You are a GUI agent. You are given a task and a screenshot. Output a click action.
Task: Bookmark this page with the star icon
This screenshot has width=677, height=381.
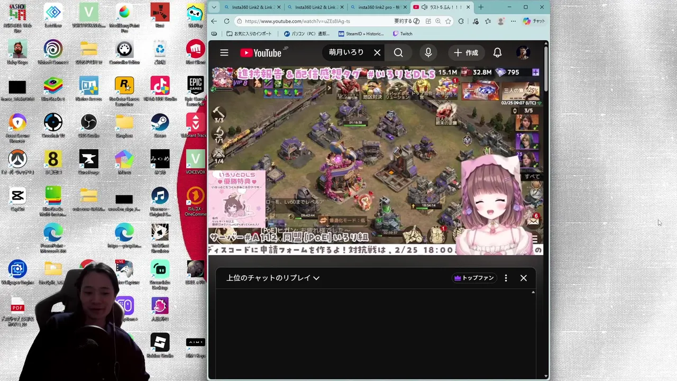point(448,21)
